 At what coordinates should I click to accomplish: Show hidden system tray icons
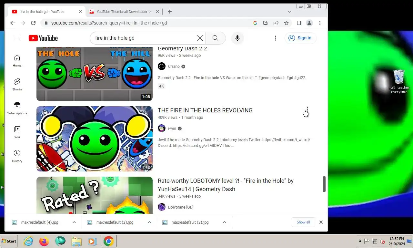click(x=360, y=241)
